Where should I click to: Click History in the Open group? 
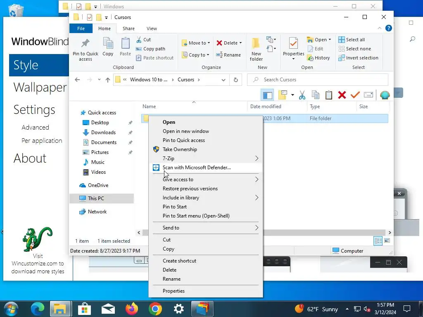[318, 58]
